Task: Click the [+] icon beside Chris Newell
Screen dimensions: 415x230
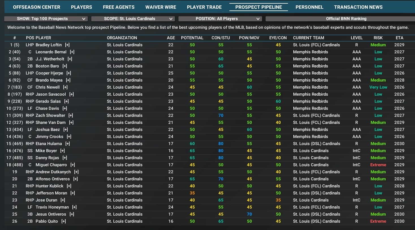Action: pos(65,87)
